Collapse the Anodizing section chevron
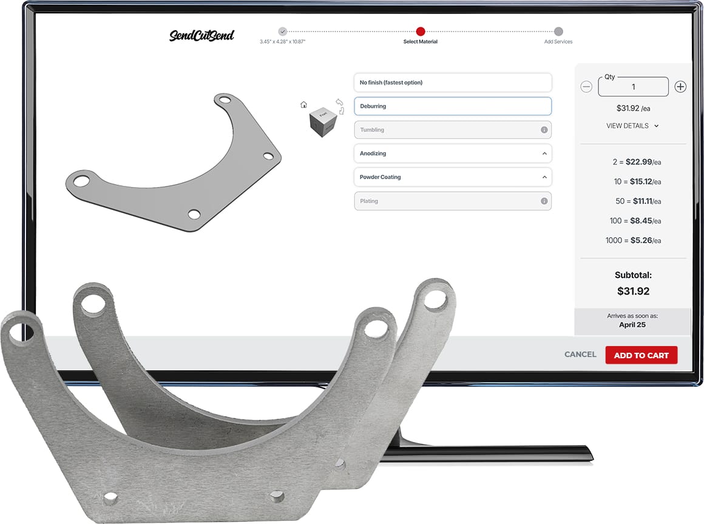The width and height of the screenshot is (704, 524). tap(545, 153)
